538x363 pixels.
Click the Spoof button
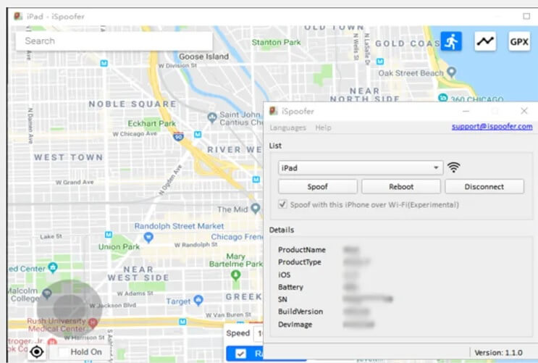pos(317,186)
